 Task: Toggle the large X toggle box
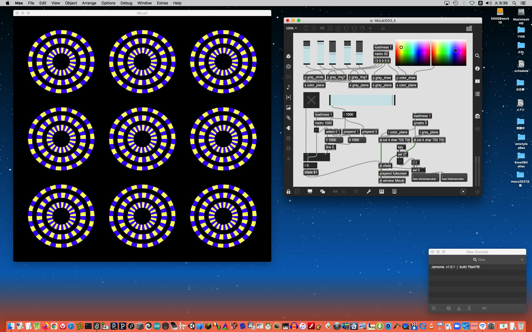click(311, 100)
